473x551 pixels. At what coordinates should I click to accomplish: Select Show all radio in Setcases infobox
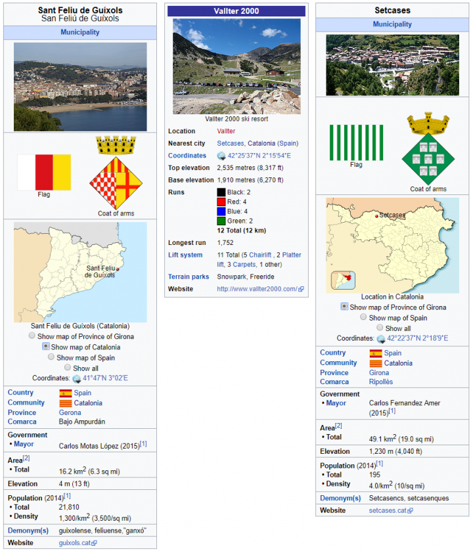coord(380,328)
